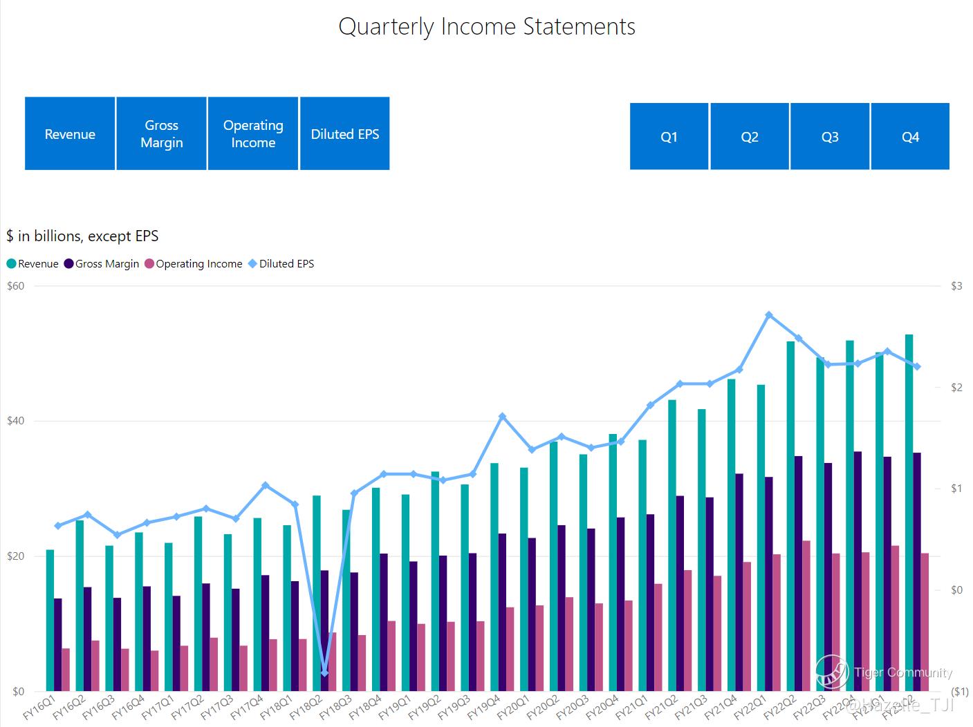The height and width of the screenshot is (727, 973).
Task: Select the peak EPS diamond at FY22Q1
Action: pyautogui.click(x=769, y=315)
